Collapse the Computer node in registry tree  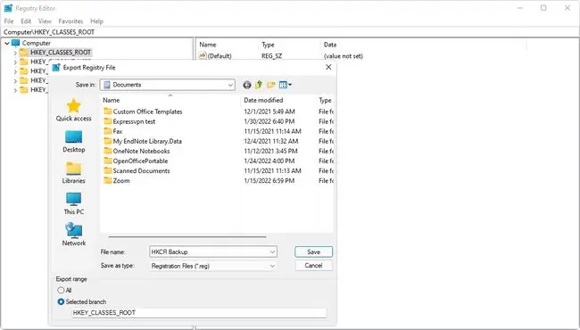[6, 43]
